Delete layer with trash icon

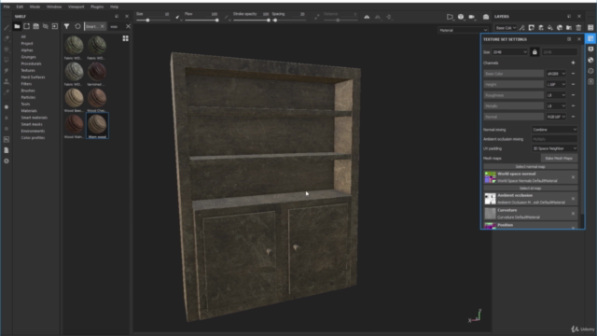578,28
